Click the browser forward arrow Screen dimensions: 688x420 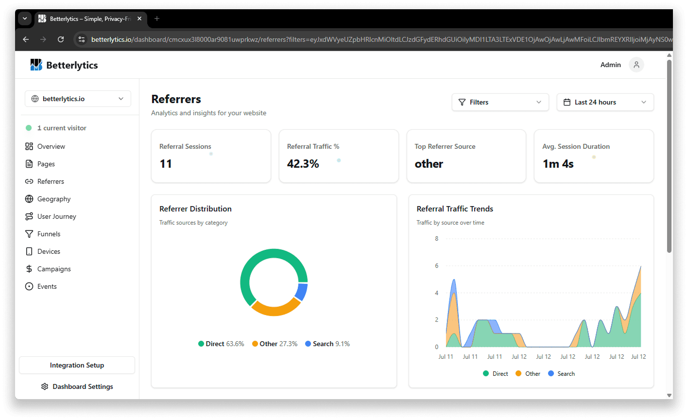coord(43,39)
